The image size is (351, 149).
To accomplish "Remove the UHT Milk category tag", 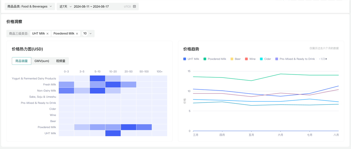I will pyautogui.click(x=47, y=34).
